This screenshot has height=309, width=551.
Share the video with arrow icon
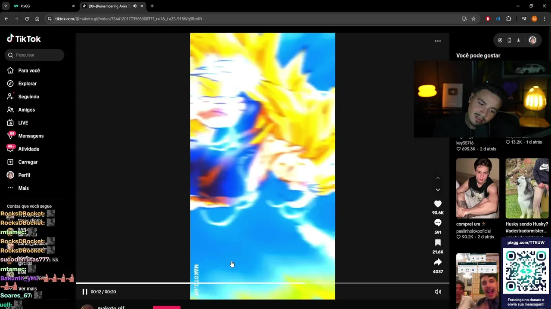438,262
